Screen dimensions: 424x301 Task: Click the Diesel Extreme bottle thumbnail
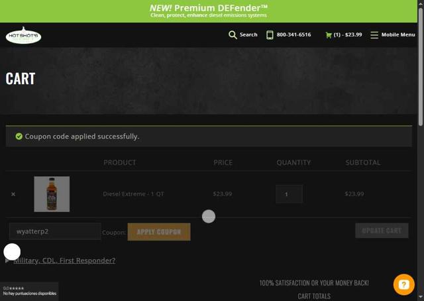(52, 194)
